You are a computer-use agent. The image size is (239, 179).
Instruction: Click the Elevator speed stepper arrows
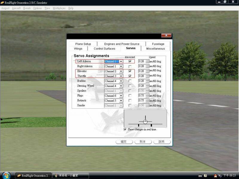point(147,71)
